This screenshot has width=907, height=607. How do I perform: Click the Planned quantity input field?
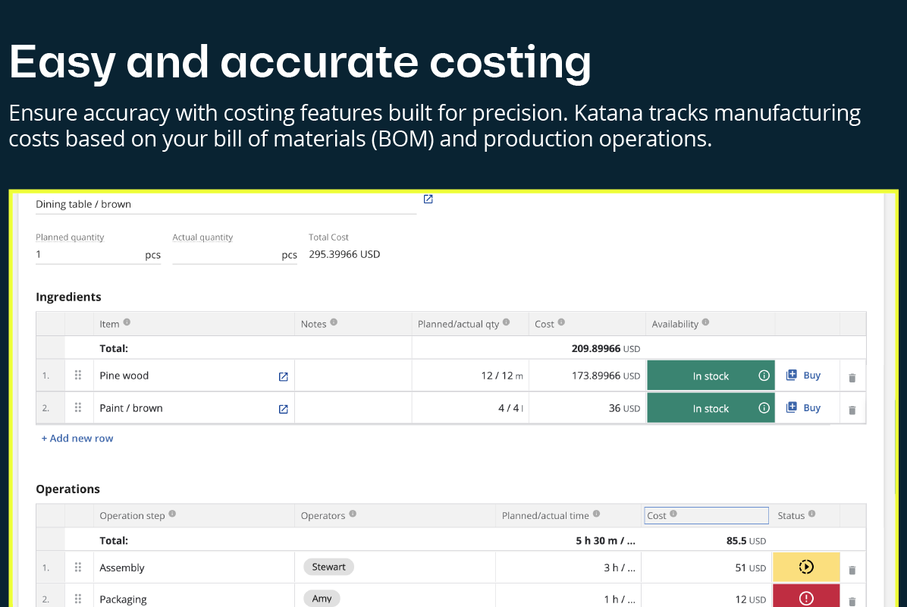point(88,255)
